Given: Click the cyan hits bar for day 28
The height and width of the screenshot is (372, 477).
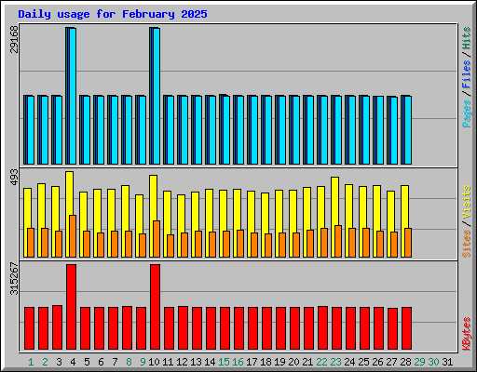Looking at the screenshot, I should tap(408, 130).
